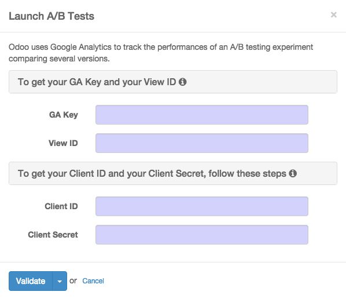The height and width of the screenshot is (299, 346).
Task: Click the 'View ID' field label
Action: (x=63, y=143)
